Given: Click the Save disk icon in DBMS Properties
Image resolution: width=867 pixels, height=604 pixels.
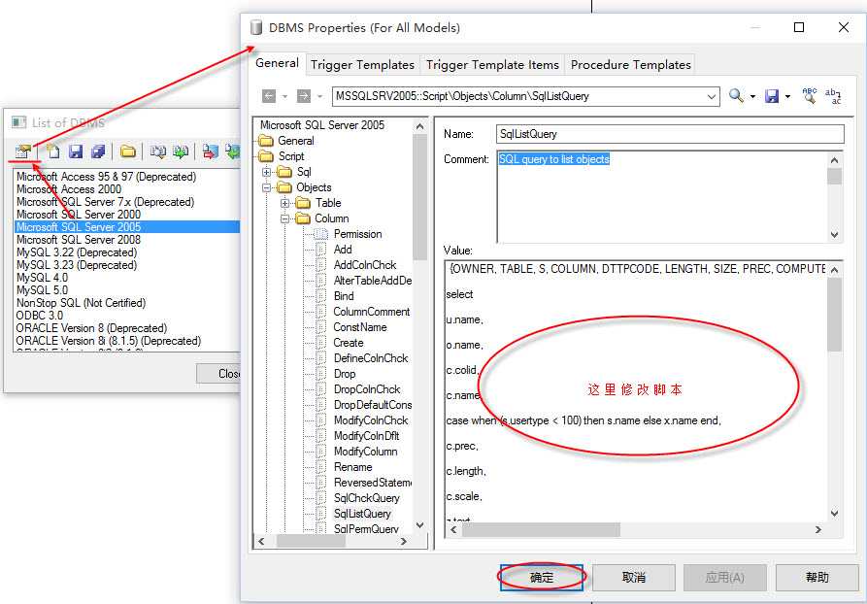Looking at the screenshot, I should (772, 96).
